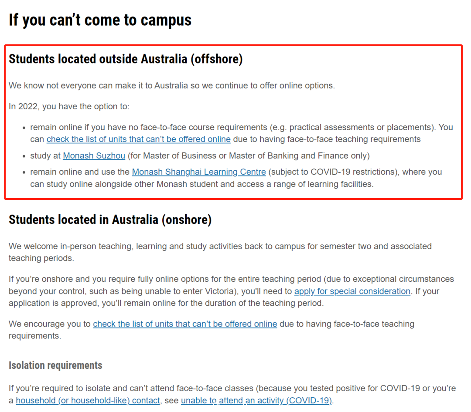This screenshot has height=412, width=471.
Task: Click the 'If you're onshore and you require' paragraph
Action: click(231, 291)
